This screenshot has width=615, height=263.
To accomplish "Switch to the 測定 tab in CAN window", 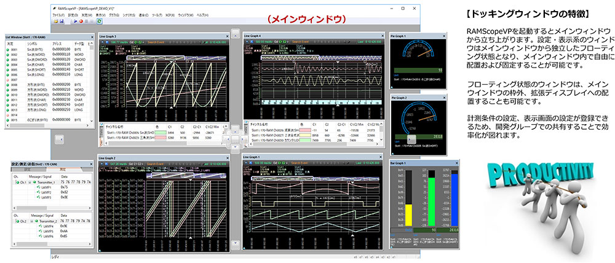I will (x=62, y=170).
